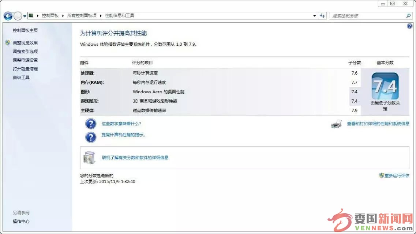Click 3D 商务和游戏图形性能 description
The height and width of the screenshot is (234, 416).
(155, 101)
